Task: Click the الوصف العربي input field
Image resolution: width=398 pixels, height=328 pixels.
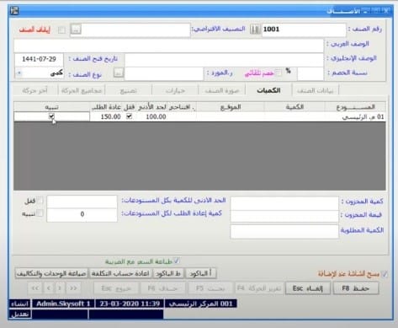Action: (168, 46)
